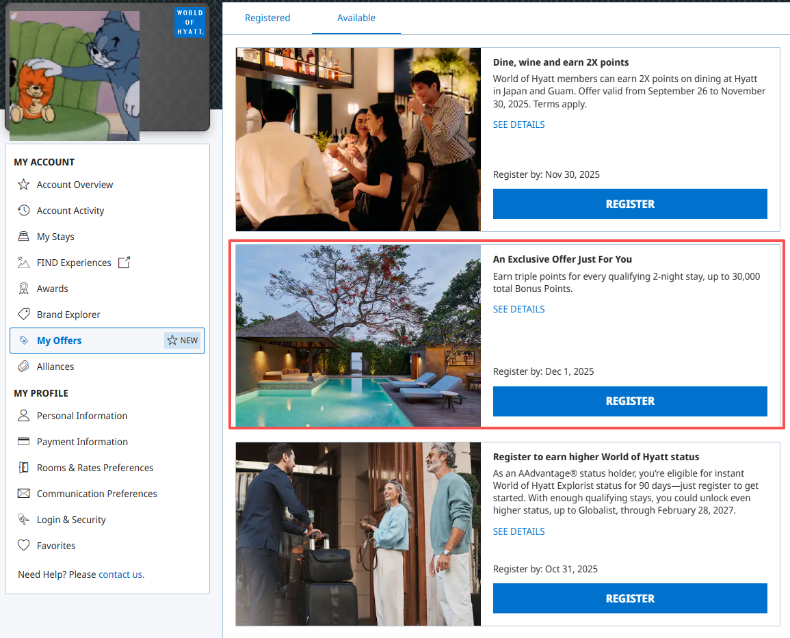
Task: Register for the dining 2X points offer
Action: point(630,204)
